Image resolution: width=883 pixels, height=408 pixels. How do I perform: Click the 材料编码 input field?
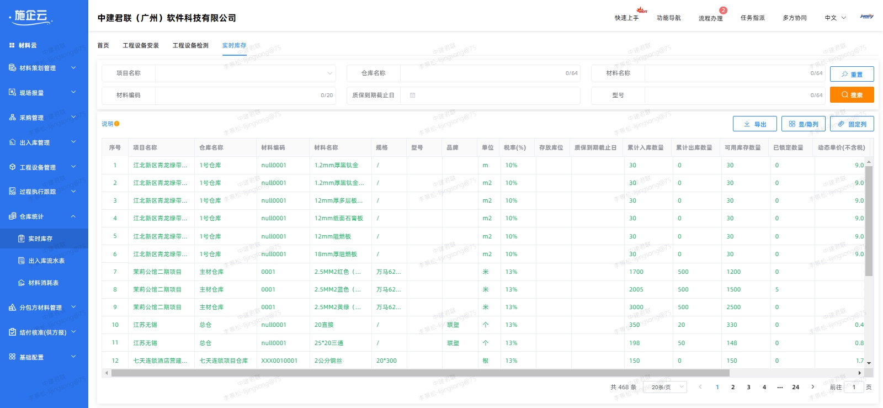point(237,96)
